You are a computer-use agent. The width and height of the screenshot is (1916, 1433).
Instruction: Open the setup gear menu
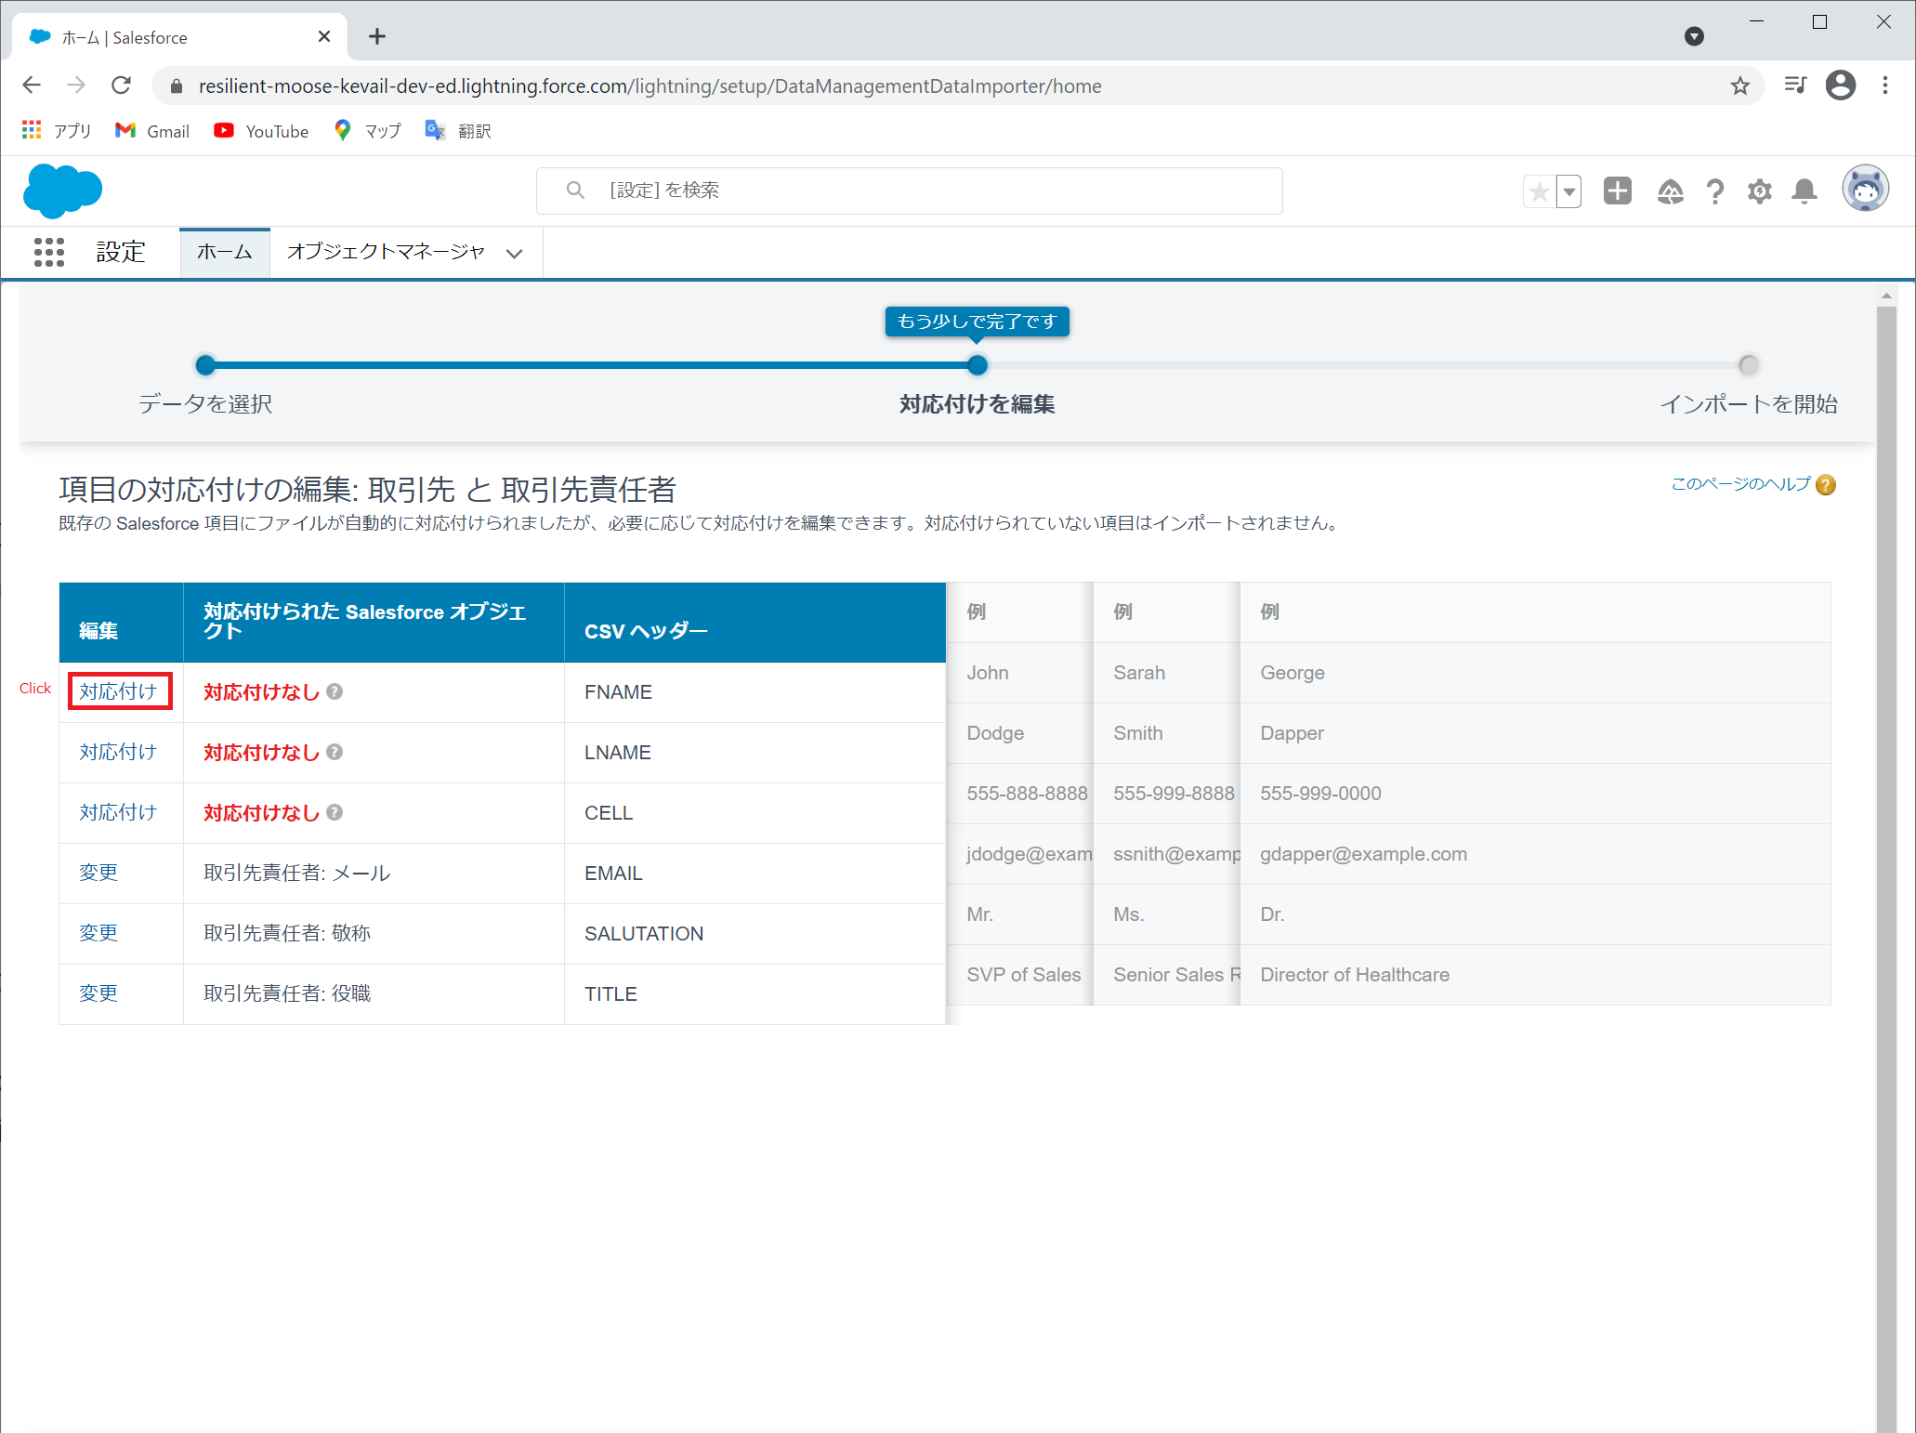pos(1759,191)
